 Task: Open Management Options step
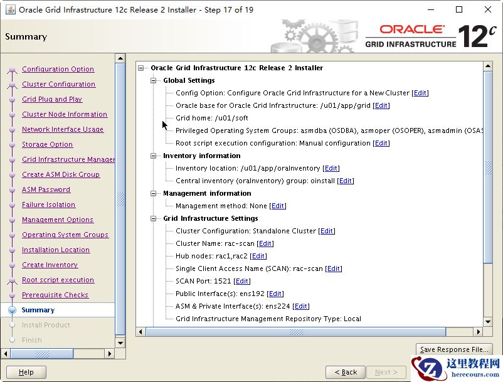click(58, 220)
